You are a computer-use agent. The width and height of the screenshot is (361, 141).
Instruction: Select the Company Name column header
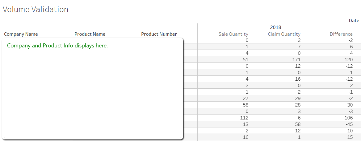pos(21,34)
